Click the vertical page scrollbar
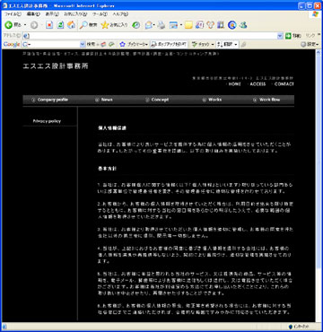This screenshot has width=323, height=332. pos(318,186)
